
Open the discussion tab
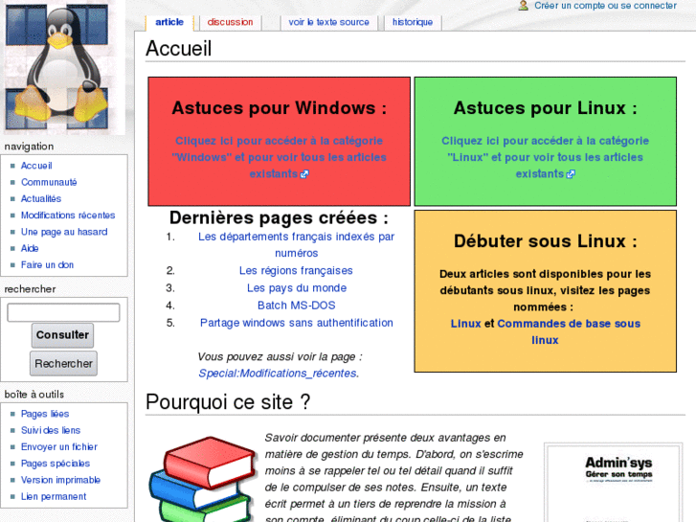pos(230,22)
